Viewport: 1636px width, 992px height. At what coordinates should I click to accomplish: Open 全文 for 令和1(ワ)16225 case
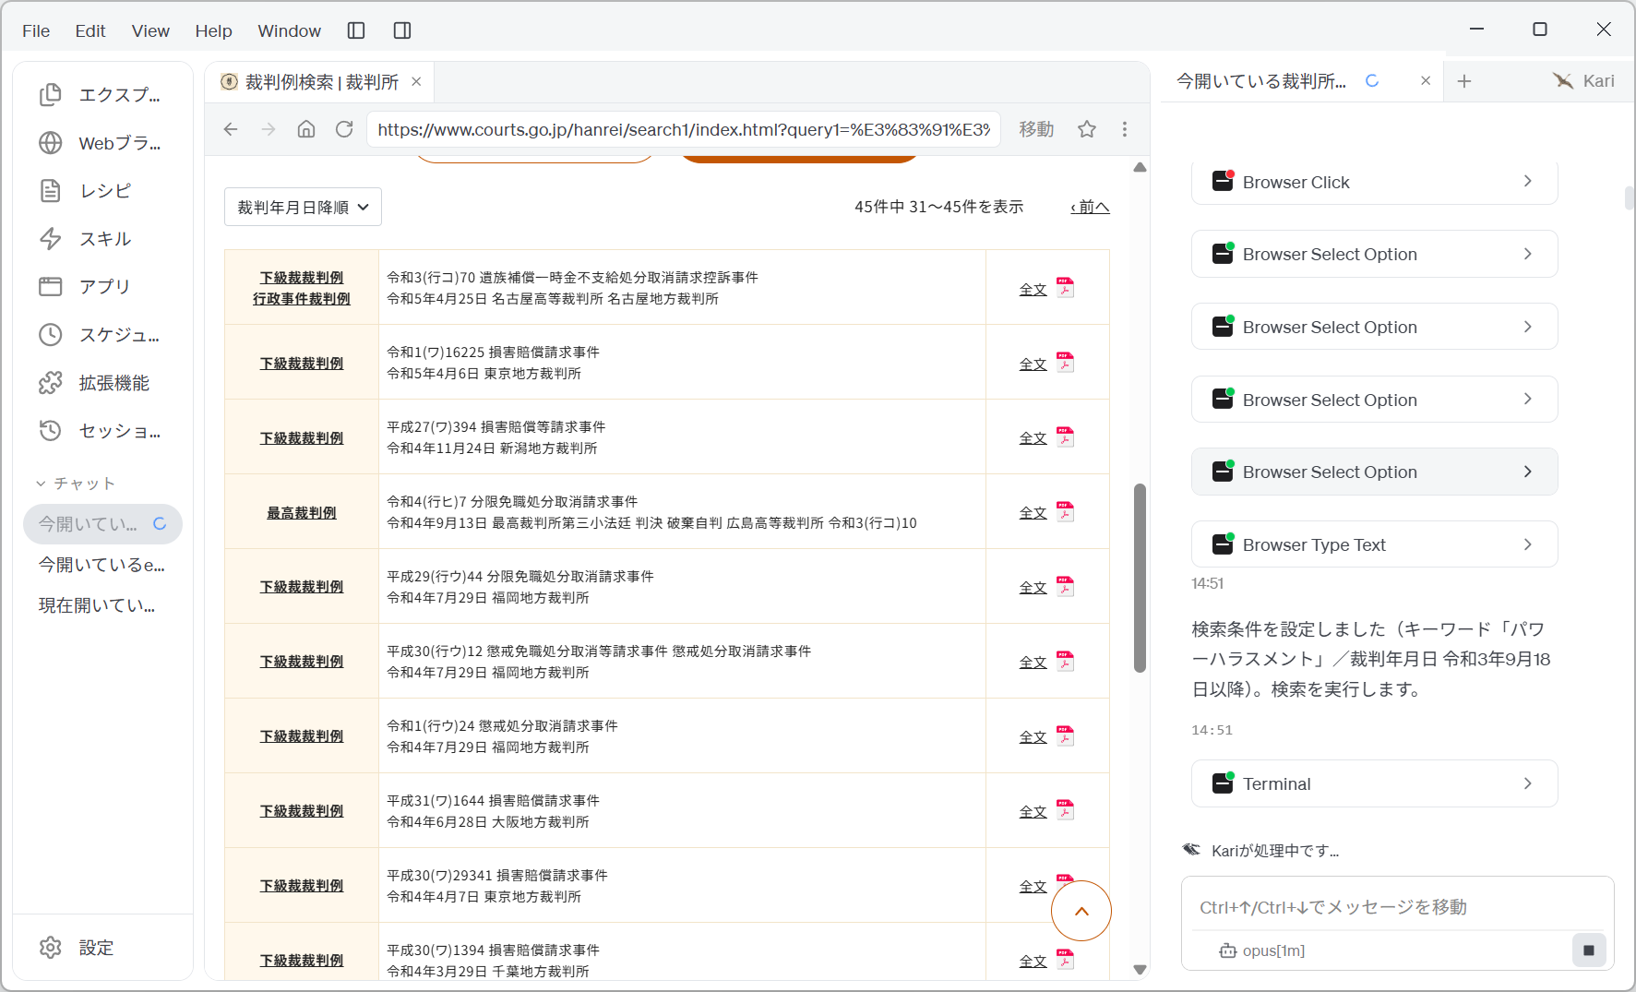[x=1033, y=364]
